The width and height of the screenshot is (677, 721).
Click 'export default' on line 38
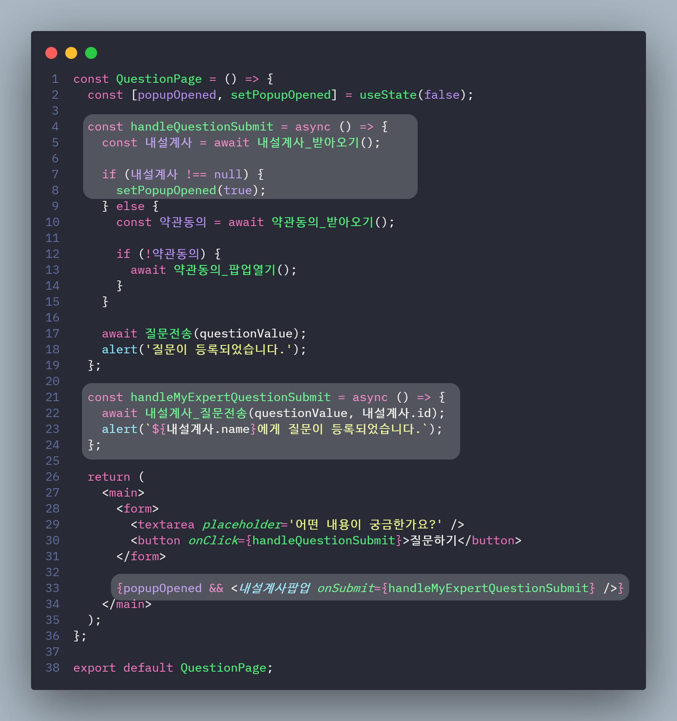(x=123, y=668)
